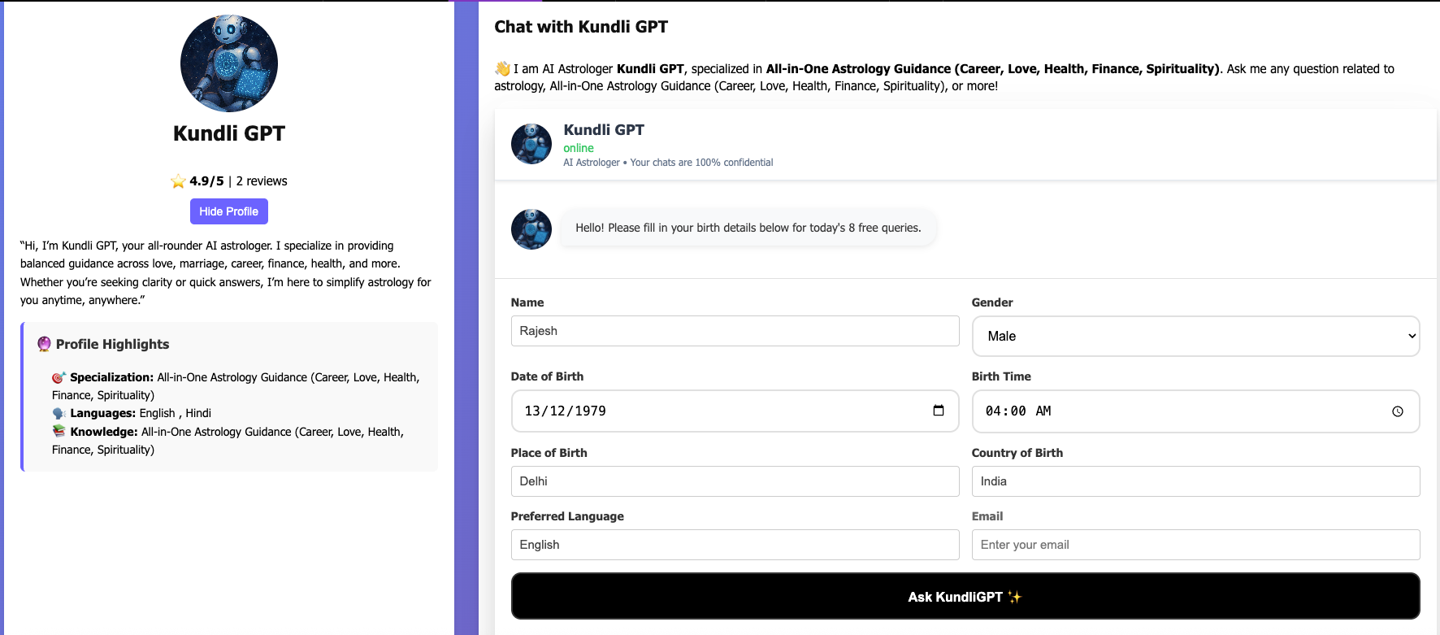Click the chat header robot avatar

pos(531,144)
